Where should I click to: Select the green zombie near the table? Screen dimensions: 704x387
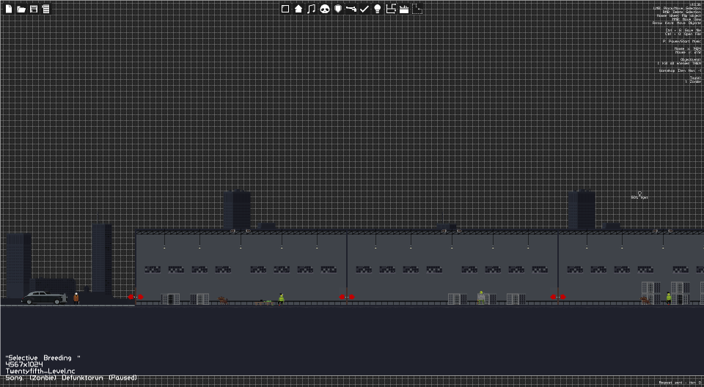(281, 299)
